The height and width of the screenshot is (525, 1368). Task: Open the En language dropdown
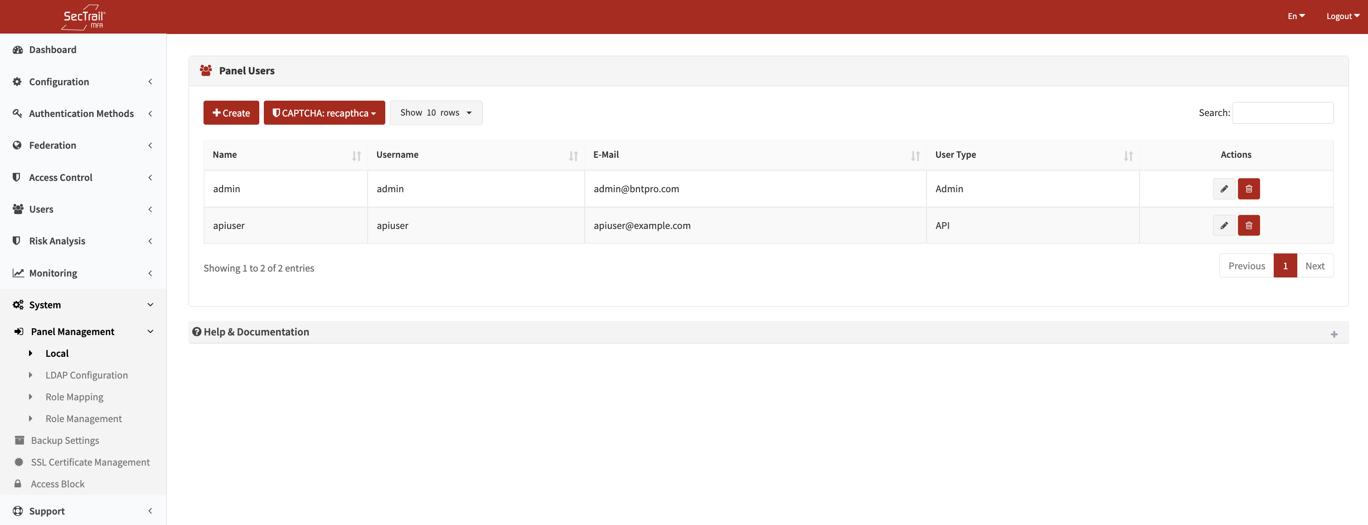pos(1295,16)
